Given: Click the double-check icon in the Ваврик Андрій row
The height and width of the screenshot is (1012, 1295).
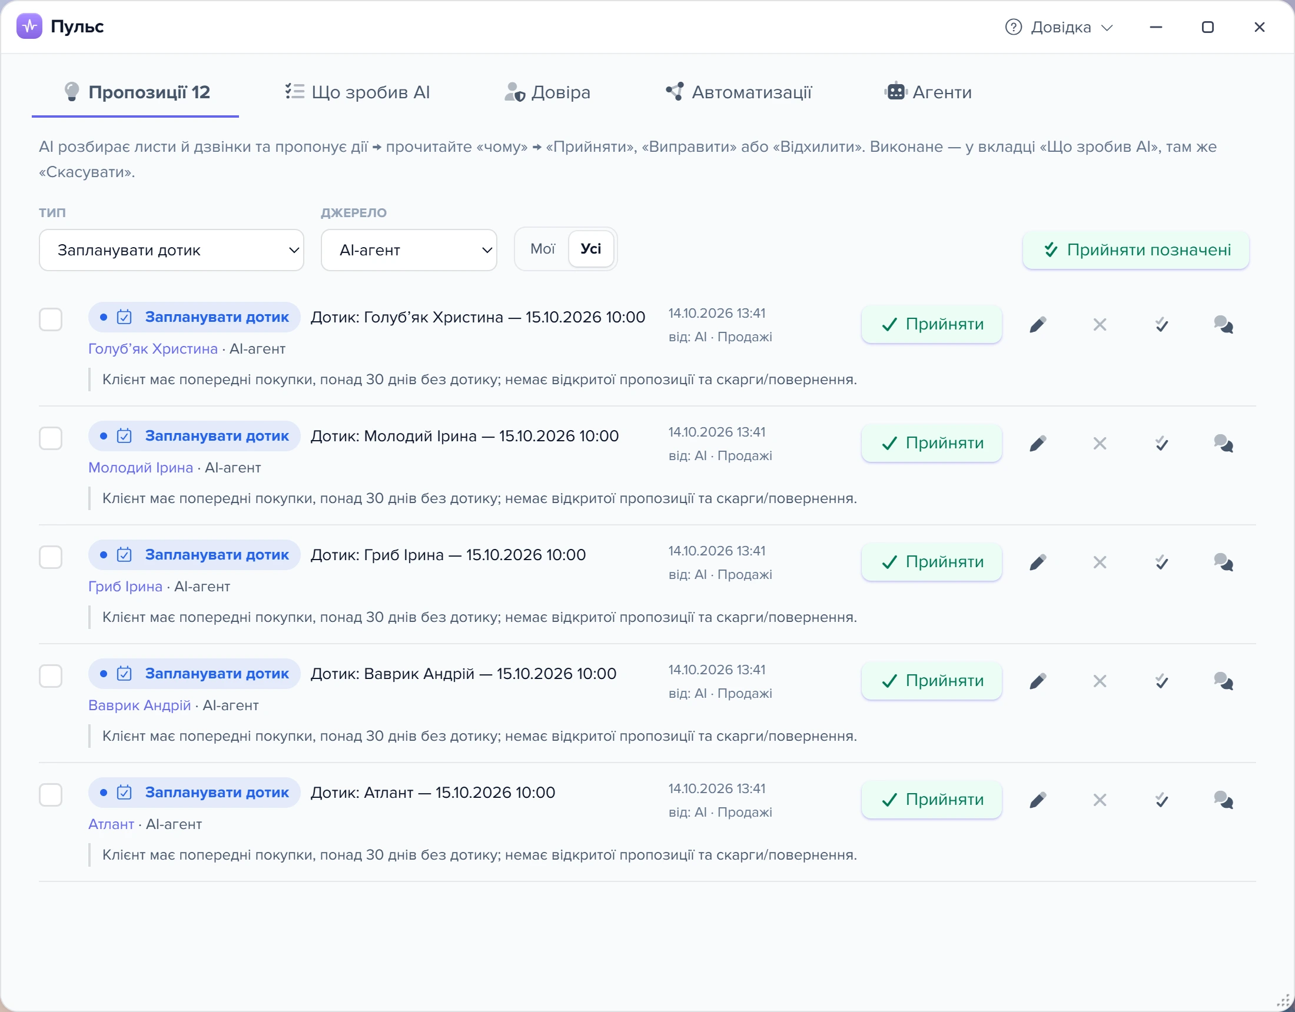Looking at the screenshot, I should (1161, 681).
